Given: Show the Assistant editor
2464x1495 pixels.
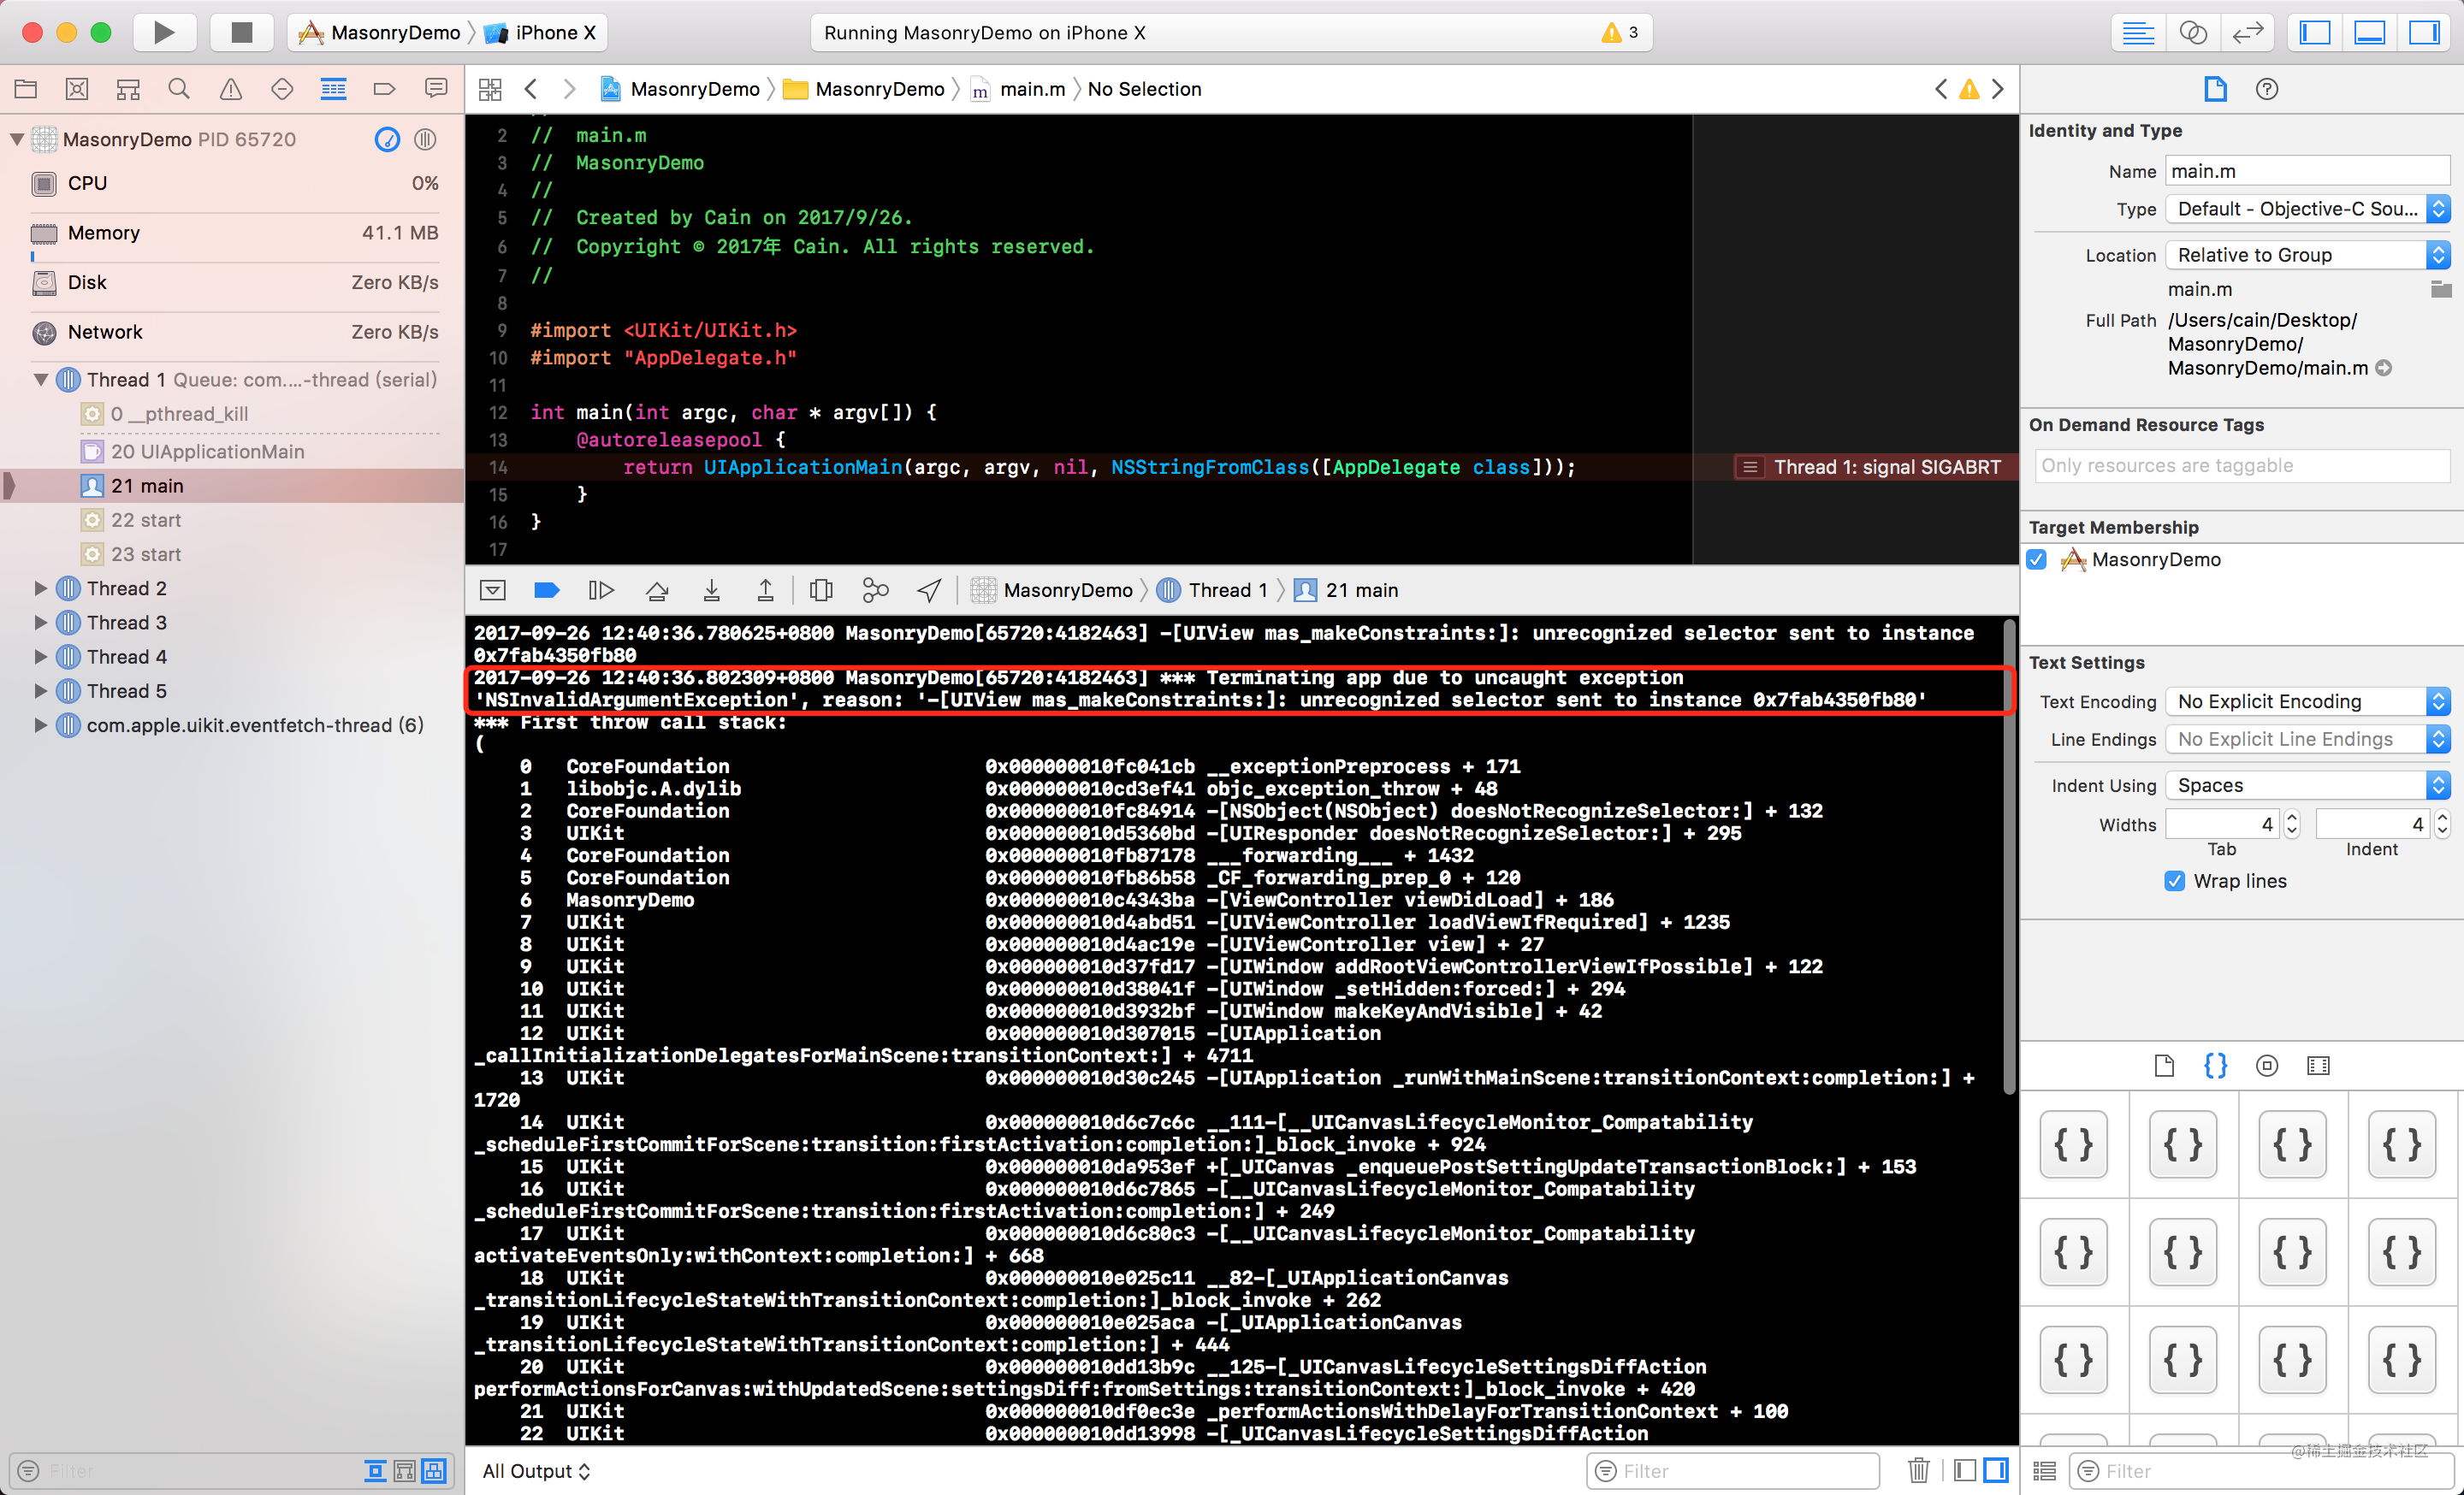Looking at the screenshot, I should pos(2193,32).
